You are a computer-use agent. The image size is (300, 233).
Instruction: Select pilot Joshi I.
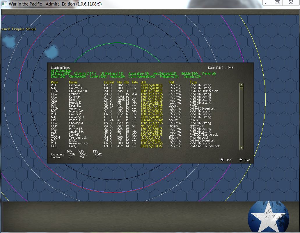pos(73,126)
